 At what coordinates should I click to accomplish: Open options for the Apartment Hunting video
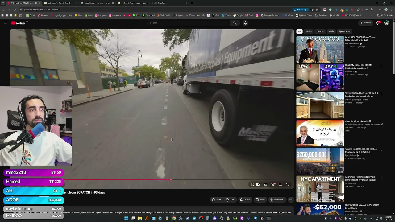click(381, 178)
